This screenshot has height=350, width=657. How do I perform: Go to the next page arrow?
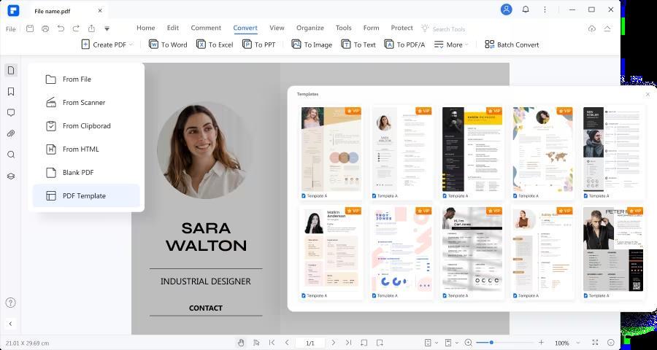[x=334, y=343]
